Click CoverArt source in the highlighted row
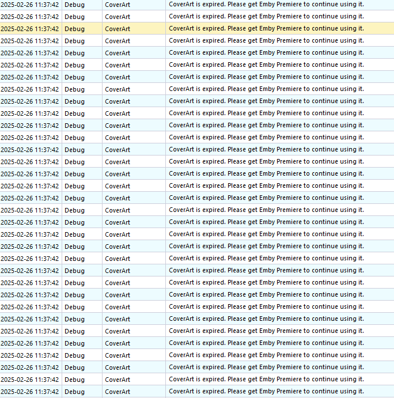The width and height of the screenshot is (394, 398). point(118,29)
